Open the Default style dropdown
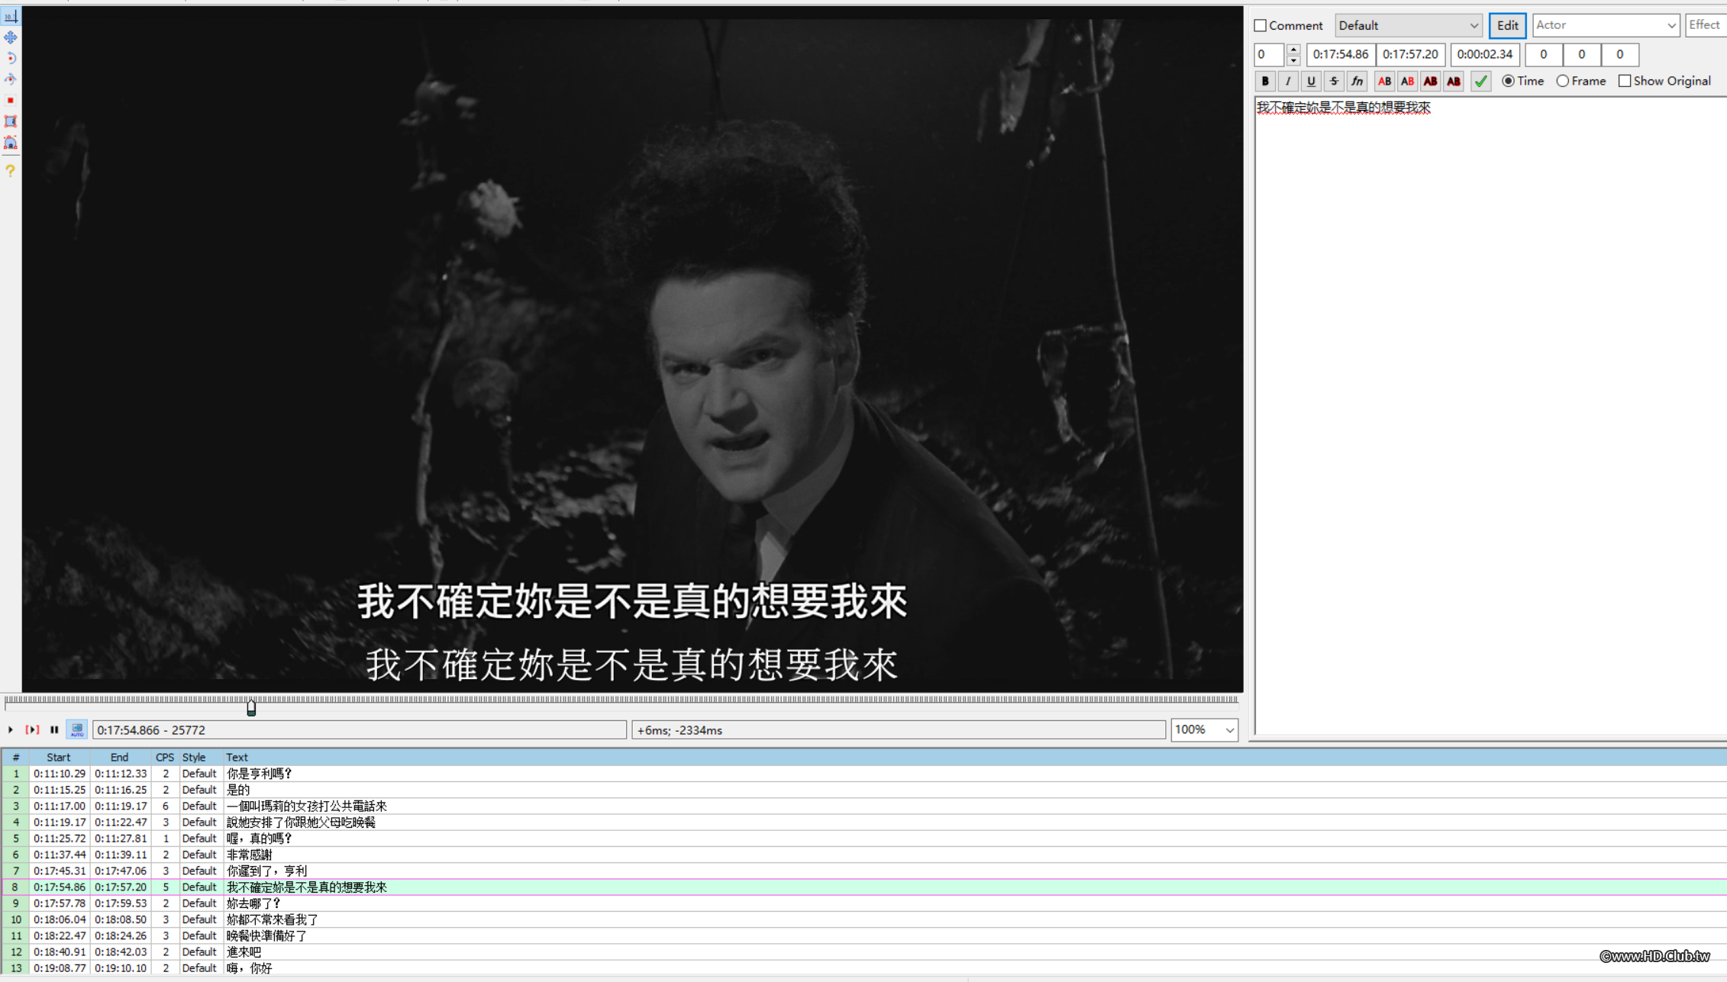 pyautogui.click(x=1408, y=25)
